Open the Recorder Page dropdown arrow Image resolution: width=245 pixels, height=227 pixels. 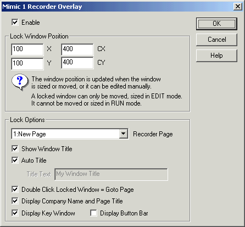point(124,134)
